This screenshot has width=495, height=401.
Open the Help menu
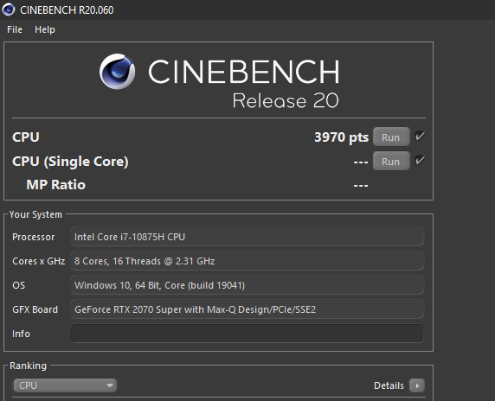[45, 29]
